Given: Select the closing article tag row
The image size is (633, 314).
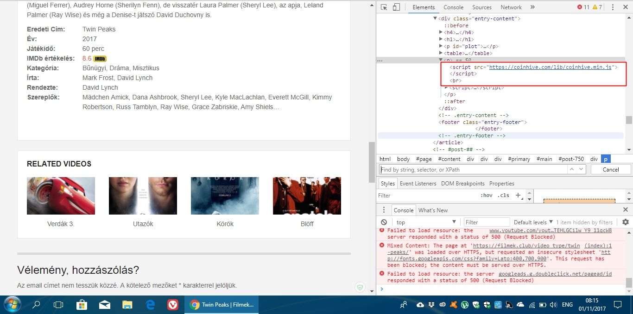Looking at the screenshot, I should [448, 142].
